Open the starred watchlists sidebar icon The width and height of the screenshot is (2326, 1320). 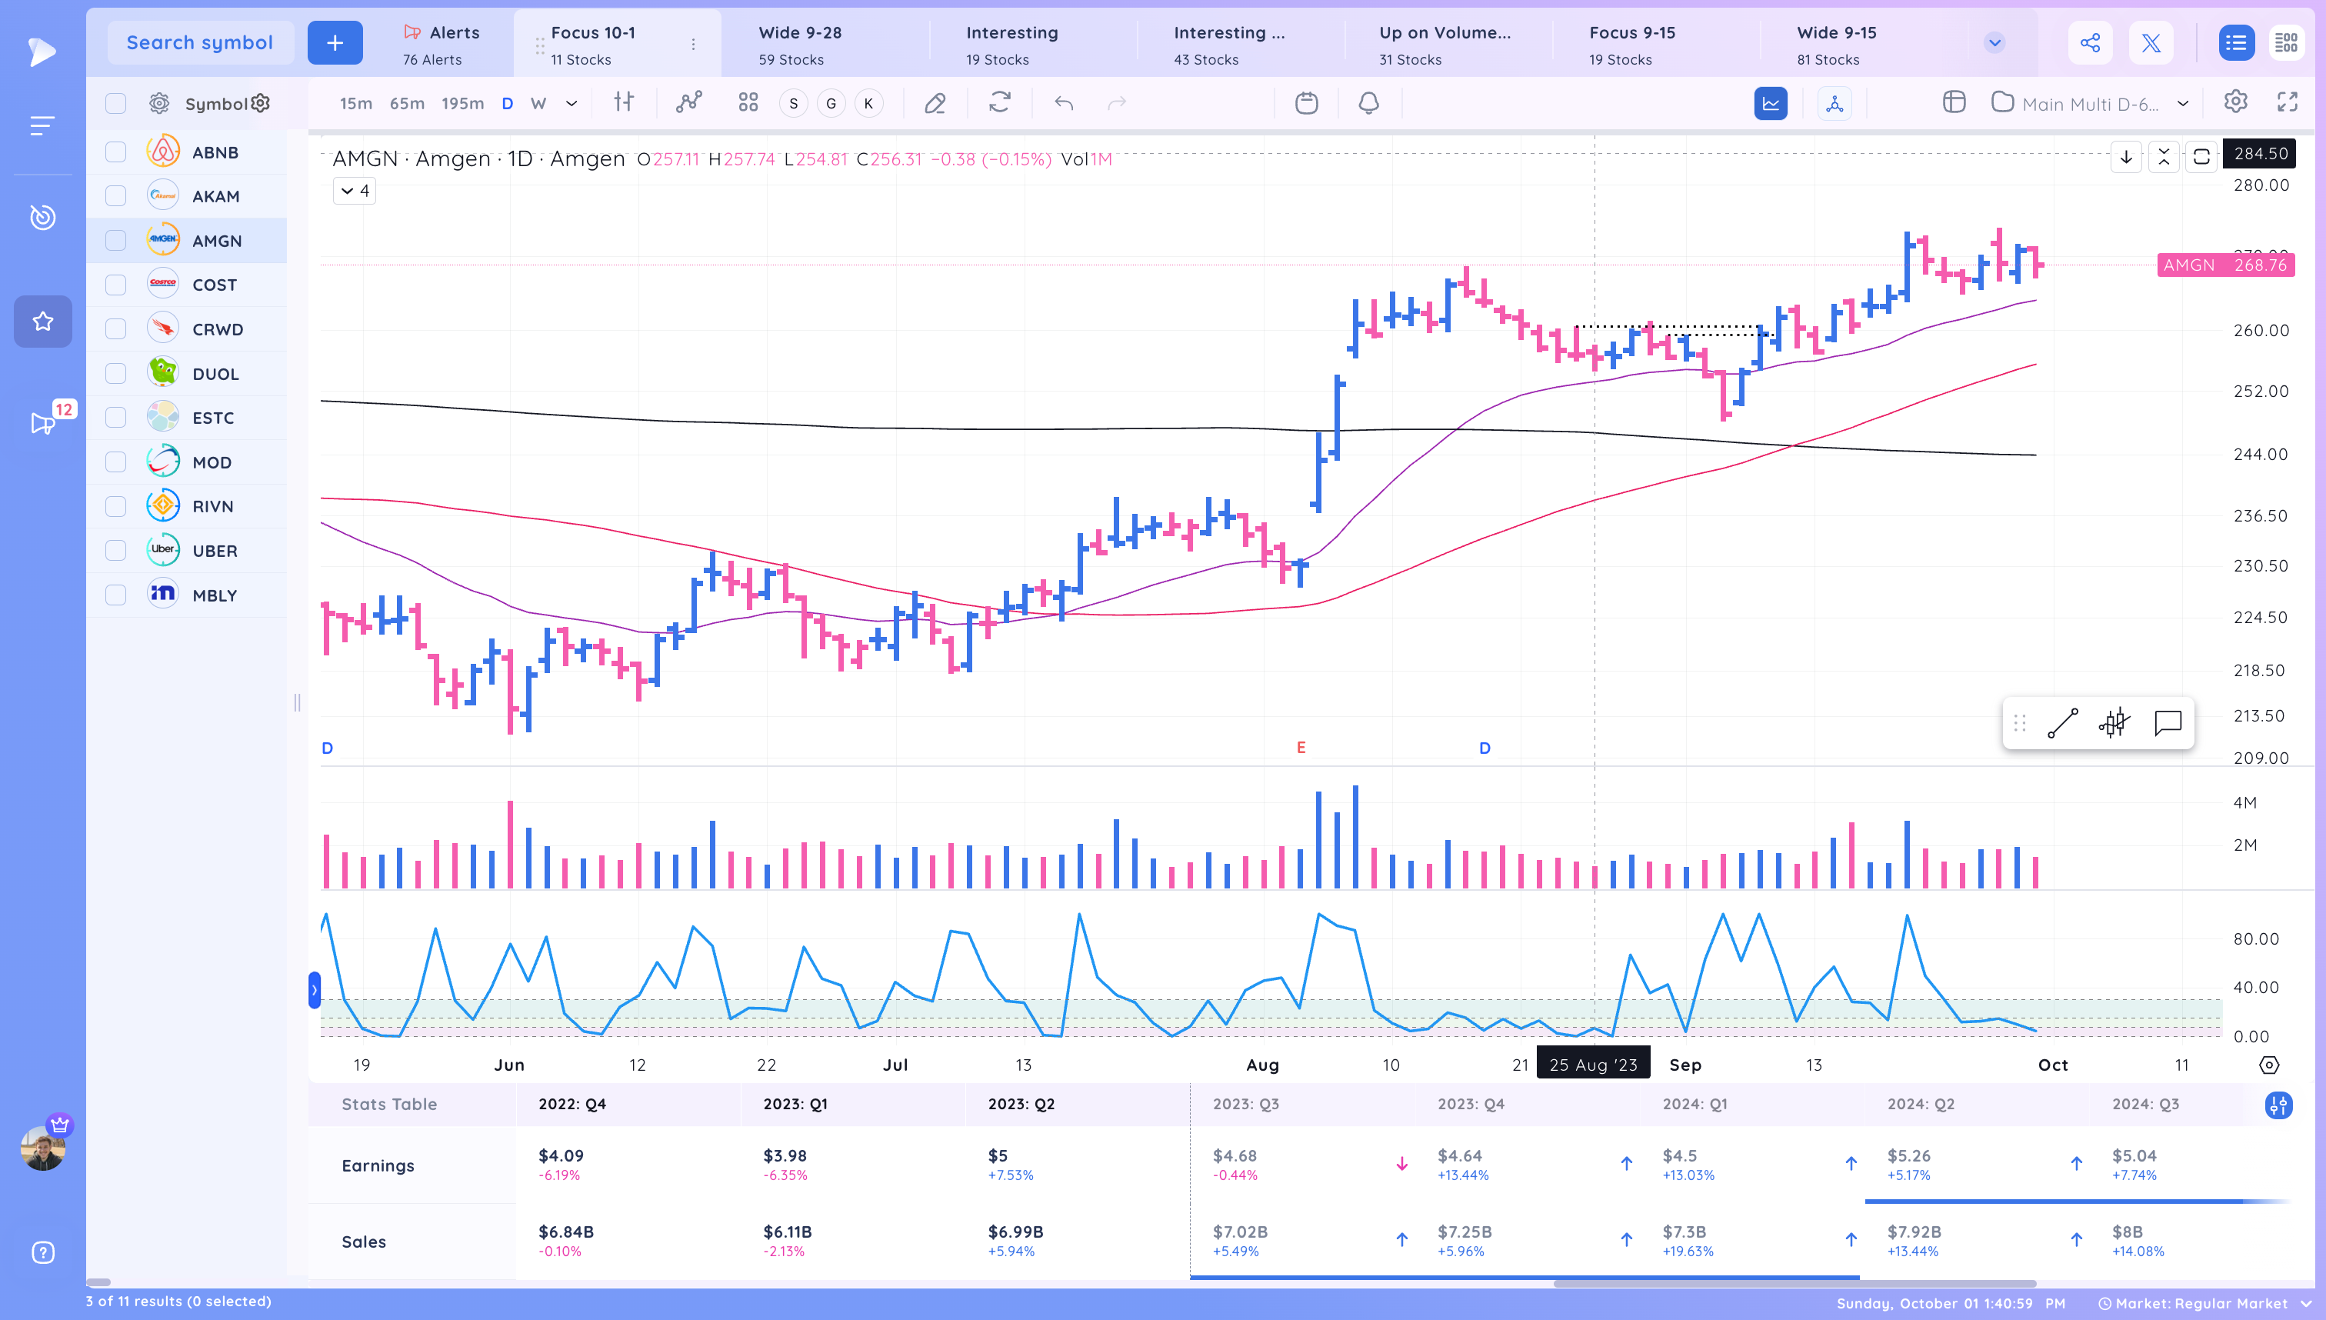[x=42, y=321]
